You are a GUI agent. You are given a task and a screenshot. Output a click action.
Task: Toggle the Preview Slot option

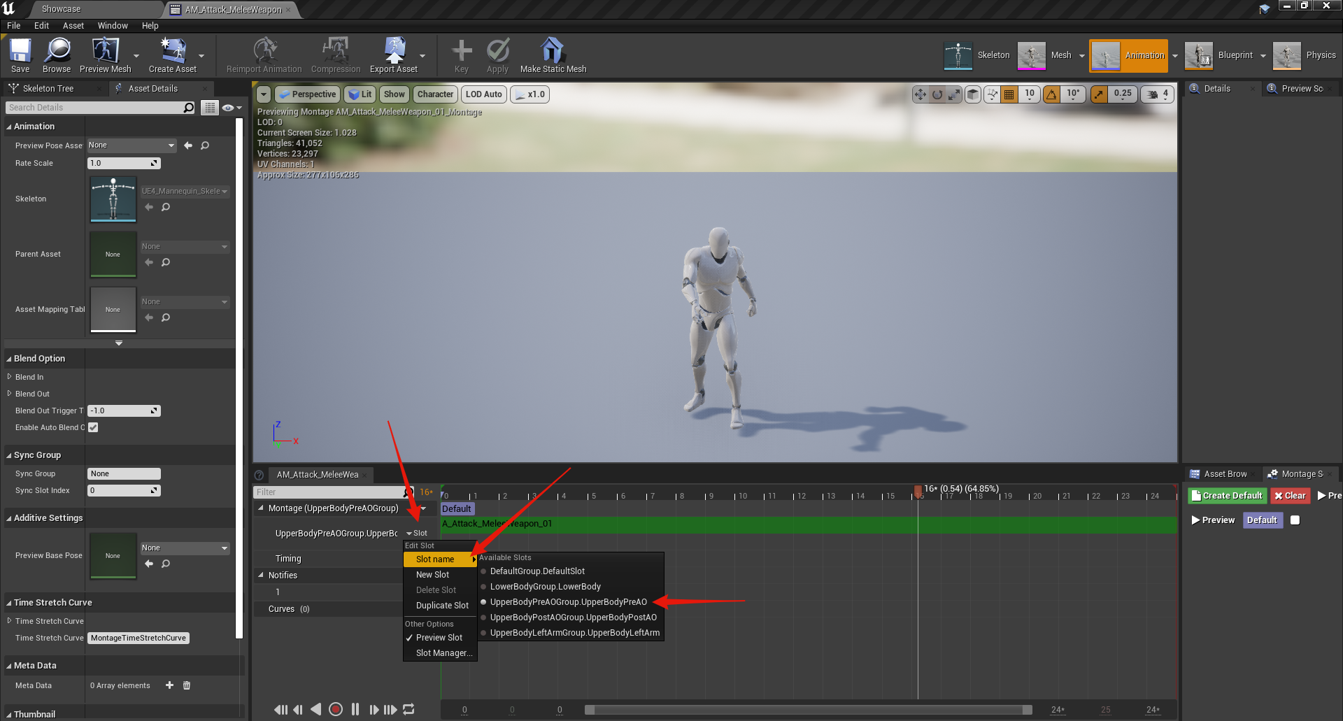pyautogui.click(x=439, y=638)
